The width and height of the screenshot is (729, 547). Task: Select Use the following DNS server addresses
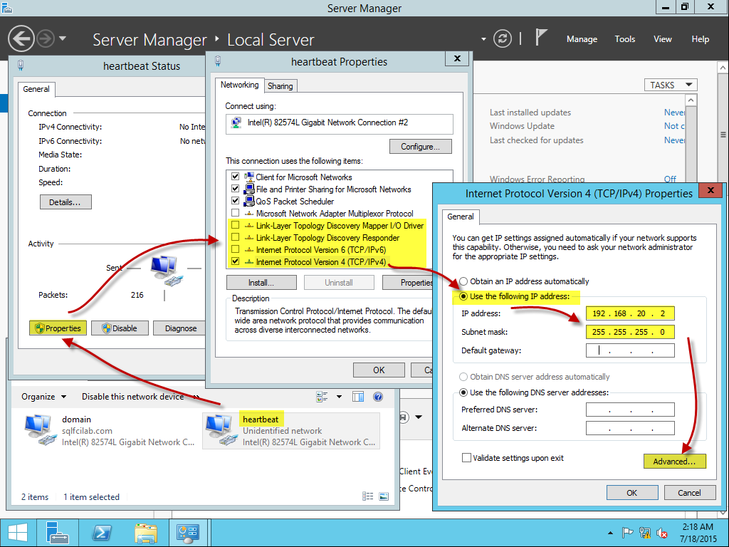[463, 392]
